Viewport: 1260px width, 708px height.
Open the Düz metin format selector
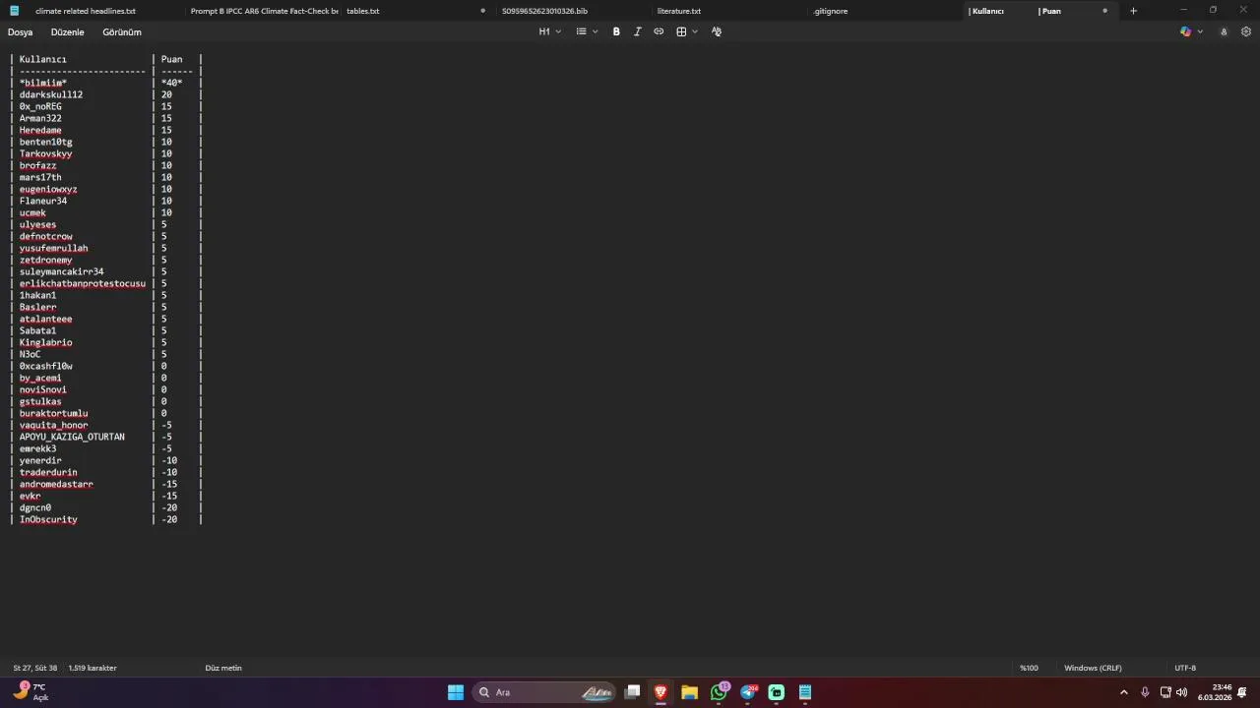pos(223,668)
